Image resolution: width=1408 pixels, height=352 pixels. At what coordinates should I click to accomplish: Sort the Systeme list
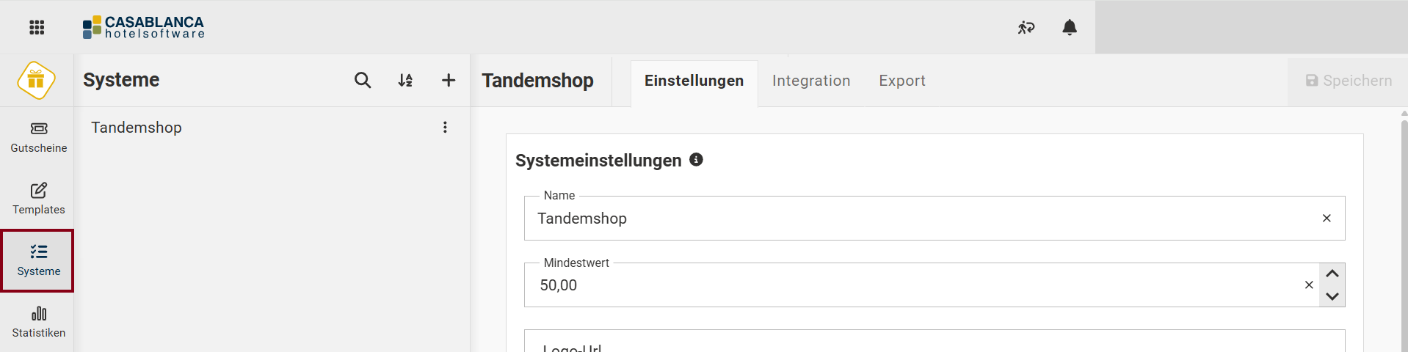pyautogui.click(x=405, y=80)
